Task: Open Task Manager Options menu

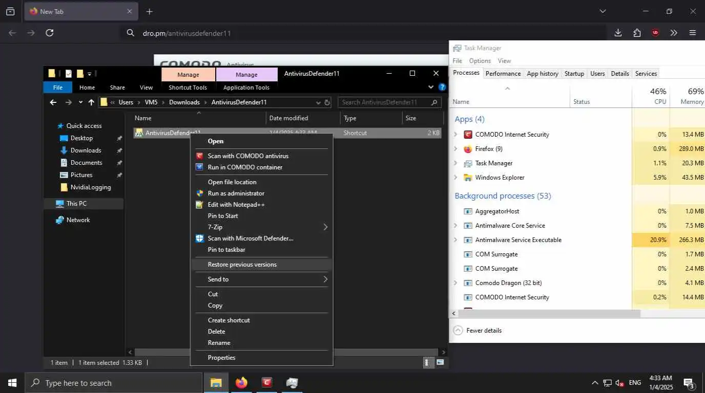Action: pos(480,61)
